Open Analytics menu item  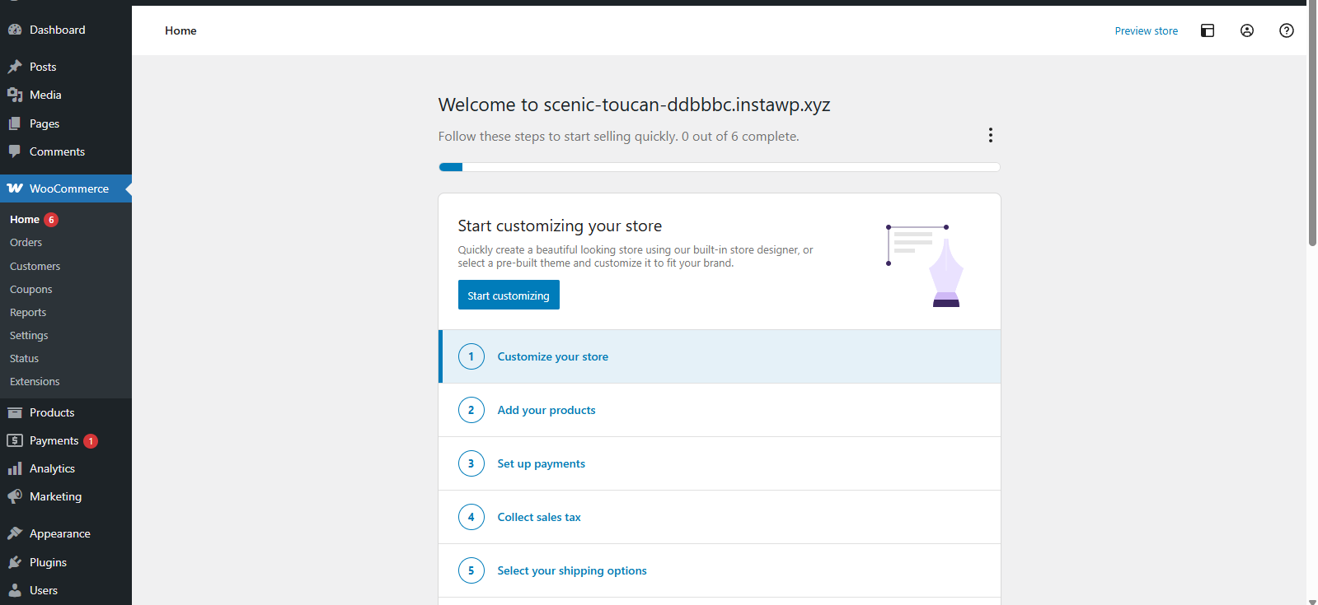point(66,468)
